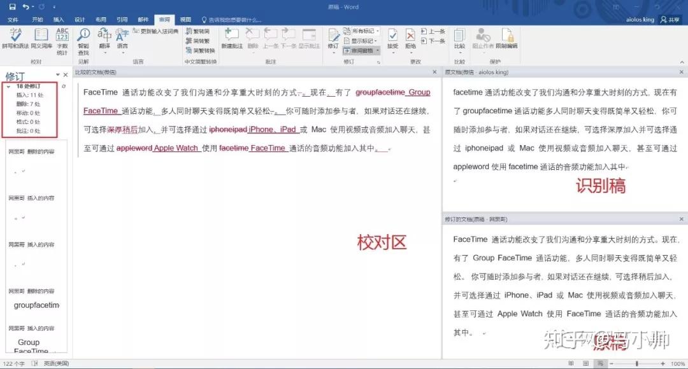Click the proofing icon in status bar

(34, 364)
